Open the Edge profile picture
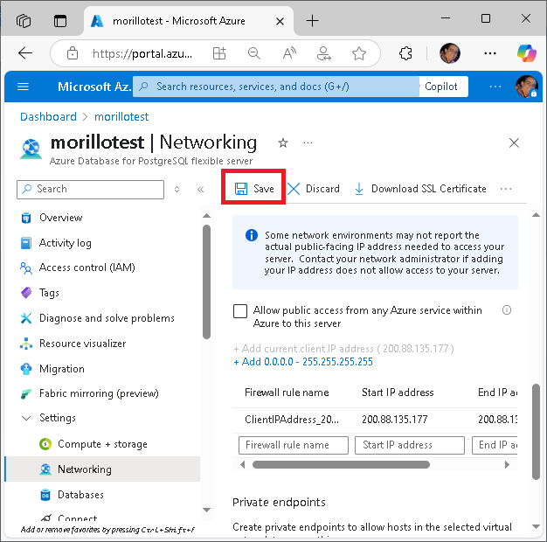Screen dimensions: 547x542 [x=450, y=53]
